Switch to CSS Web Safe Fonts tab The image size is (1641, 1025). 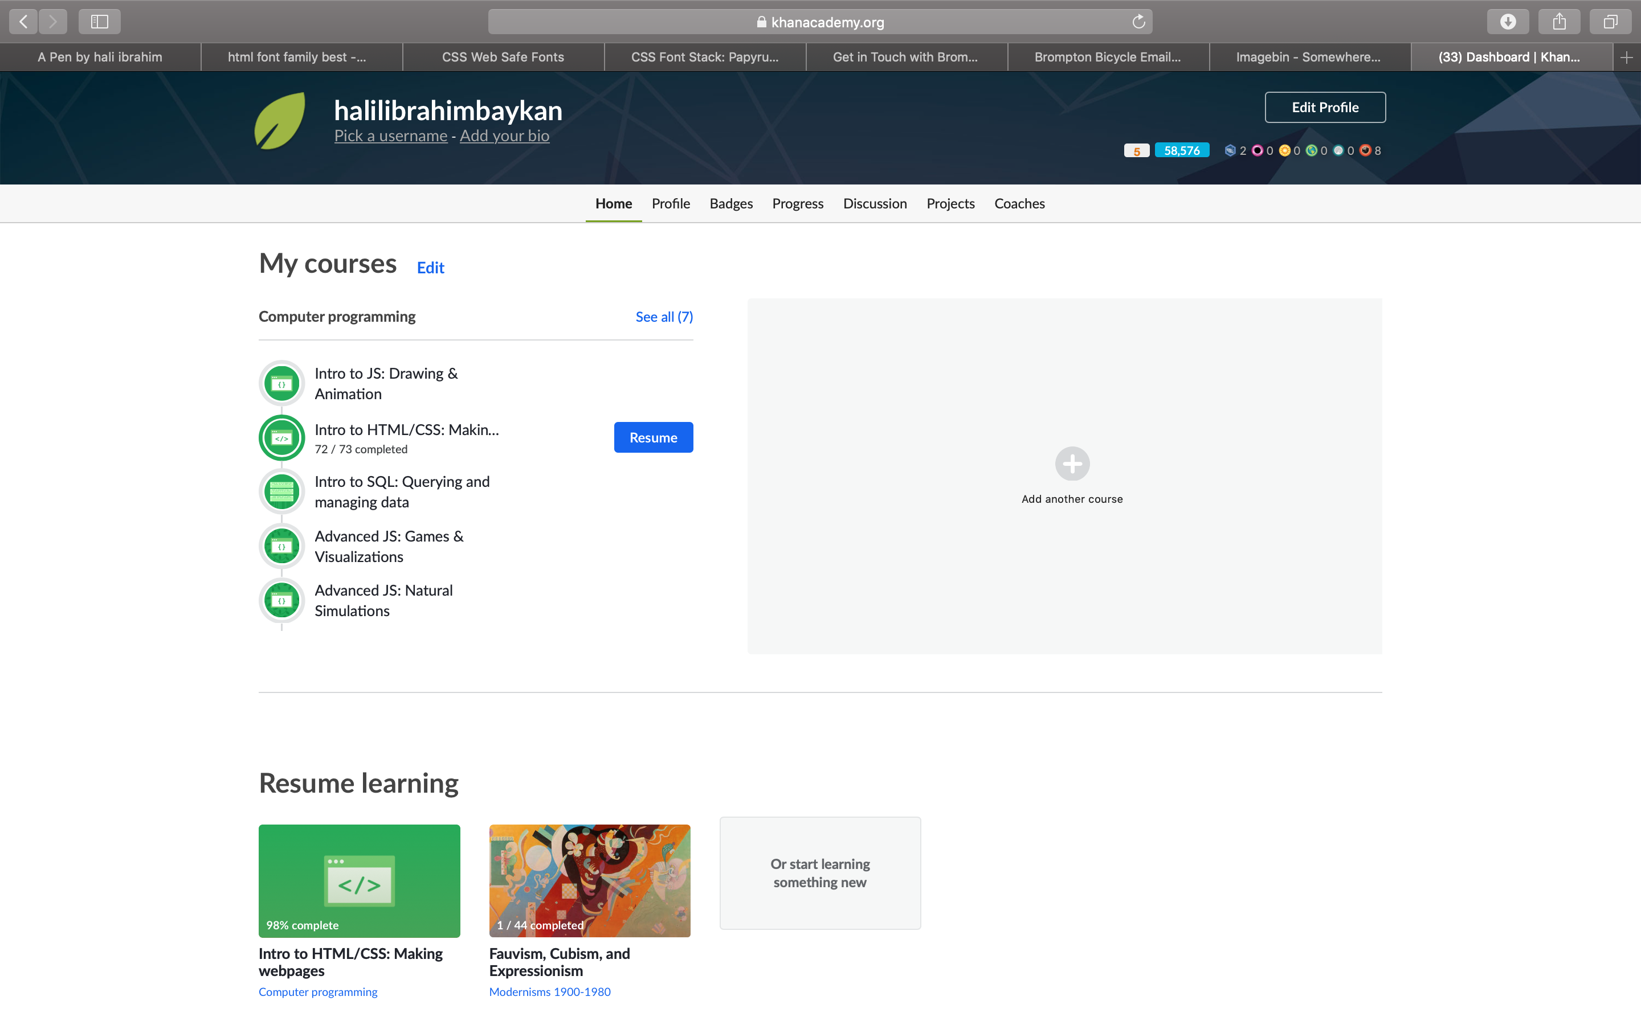point(503,58)
